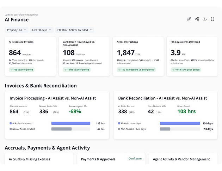Click the AI Assist hrs saved bar
The image size is (222, 171).
click(71, 123)
